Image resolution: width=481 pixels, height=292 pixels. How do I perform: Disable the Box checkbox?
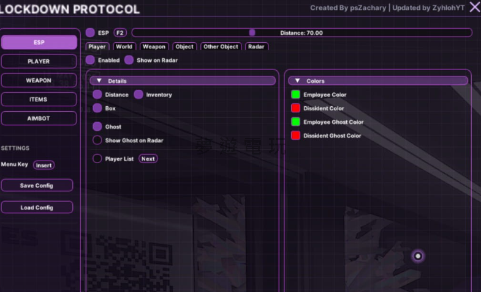[97, 108]
